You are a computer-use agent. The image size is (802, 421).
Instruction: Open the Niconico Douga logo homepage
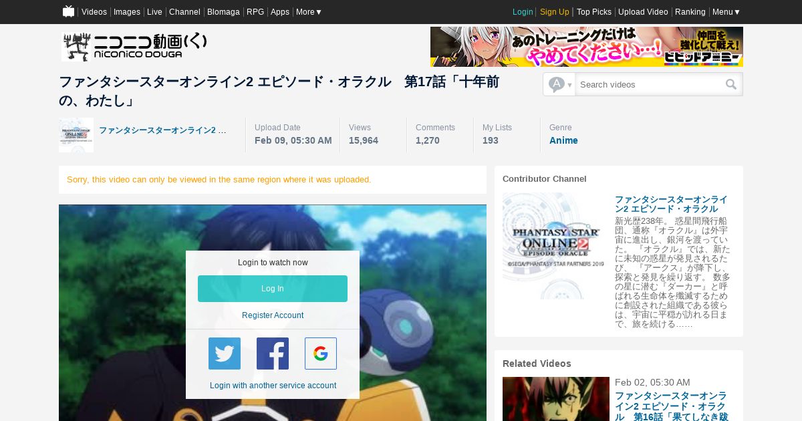(x=134, y=47)
